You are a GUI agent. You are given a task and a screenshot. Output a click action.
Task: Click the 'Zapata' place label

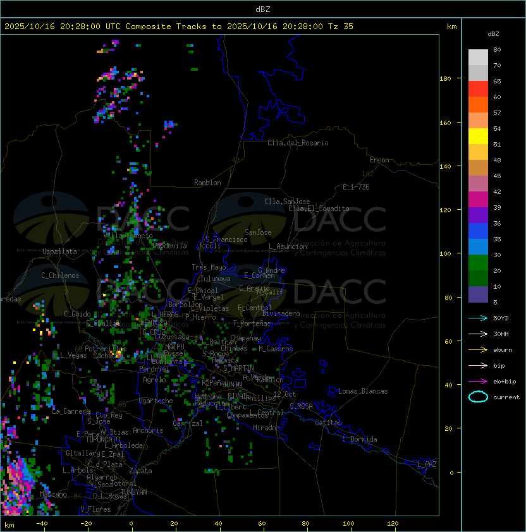pyautogui.click(x=140, y=471)
